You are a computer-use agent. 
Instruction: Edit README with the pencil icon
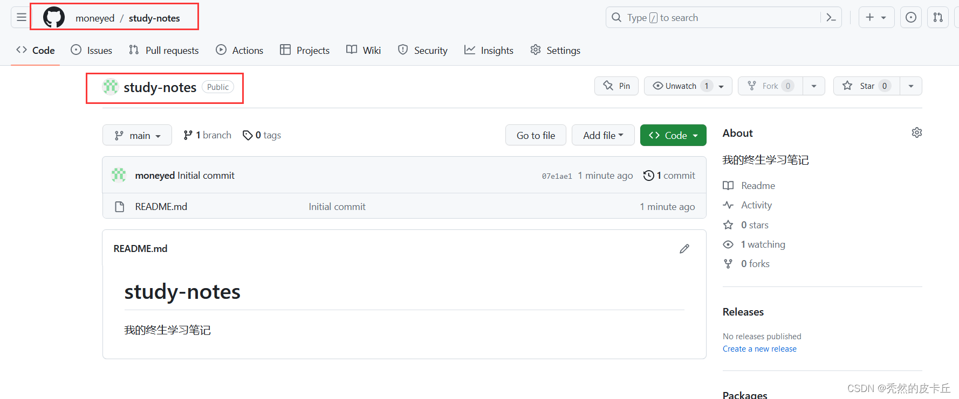tap(684, 249)
